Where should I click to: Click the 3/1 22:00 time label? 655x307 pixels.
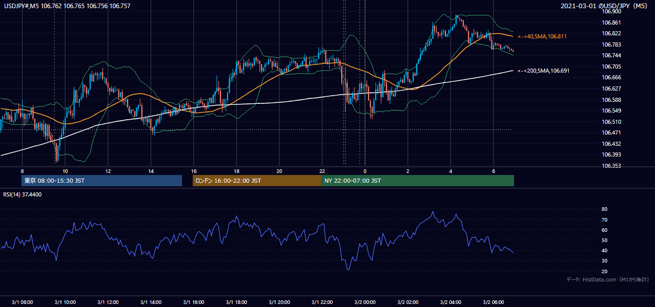click(322, 302)
